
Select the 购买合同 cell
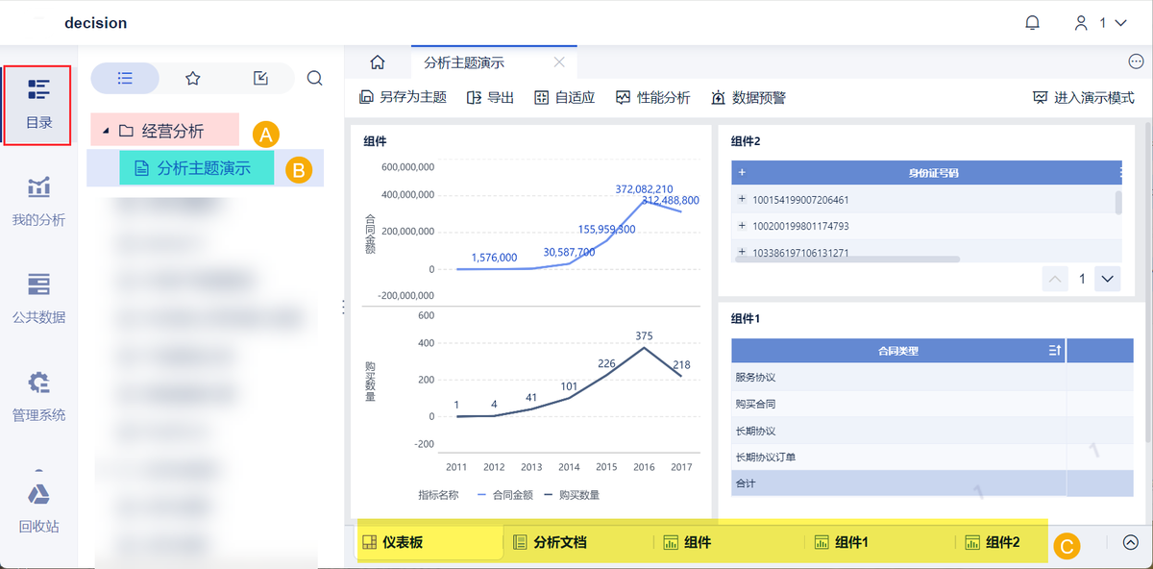coord(898,404)
